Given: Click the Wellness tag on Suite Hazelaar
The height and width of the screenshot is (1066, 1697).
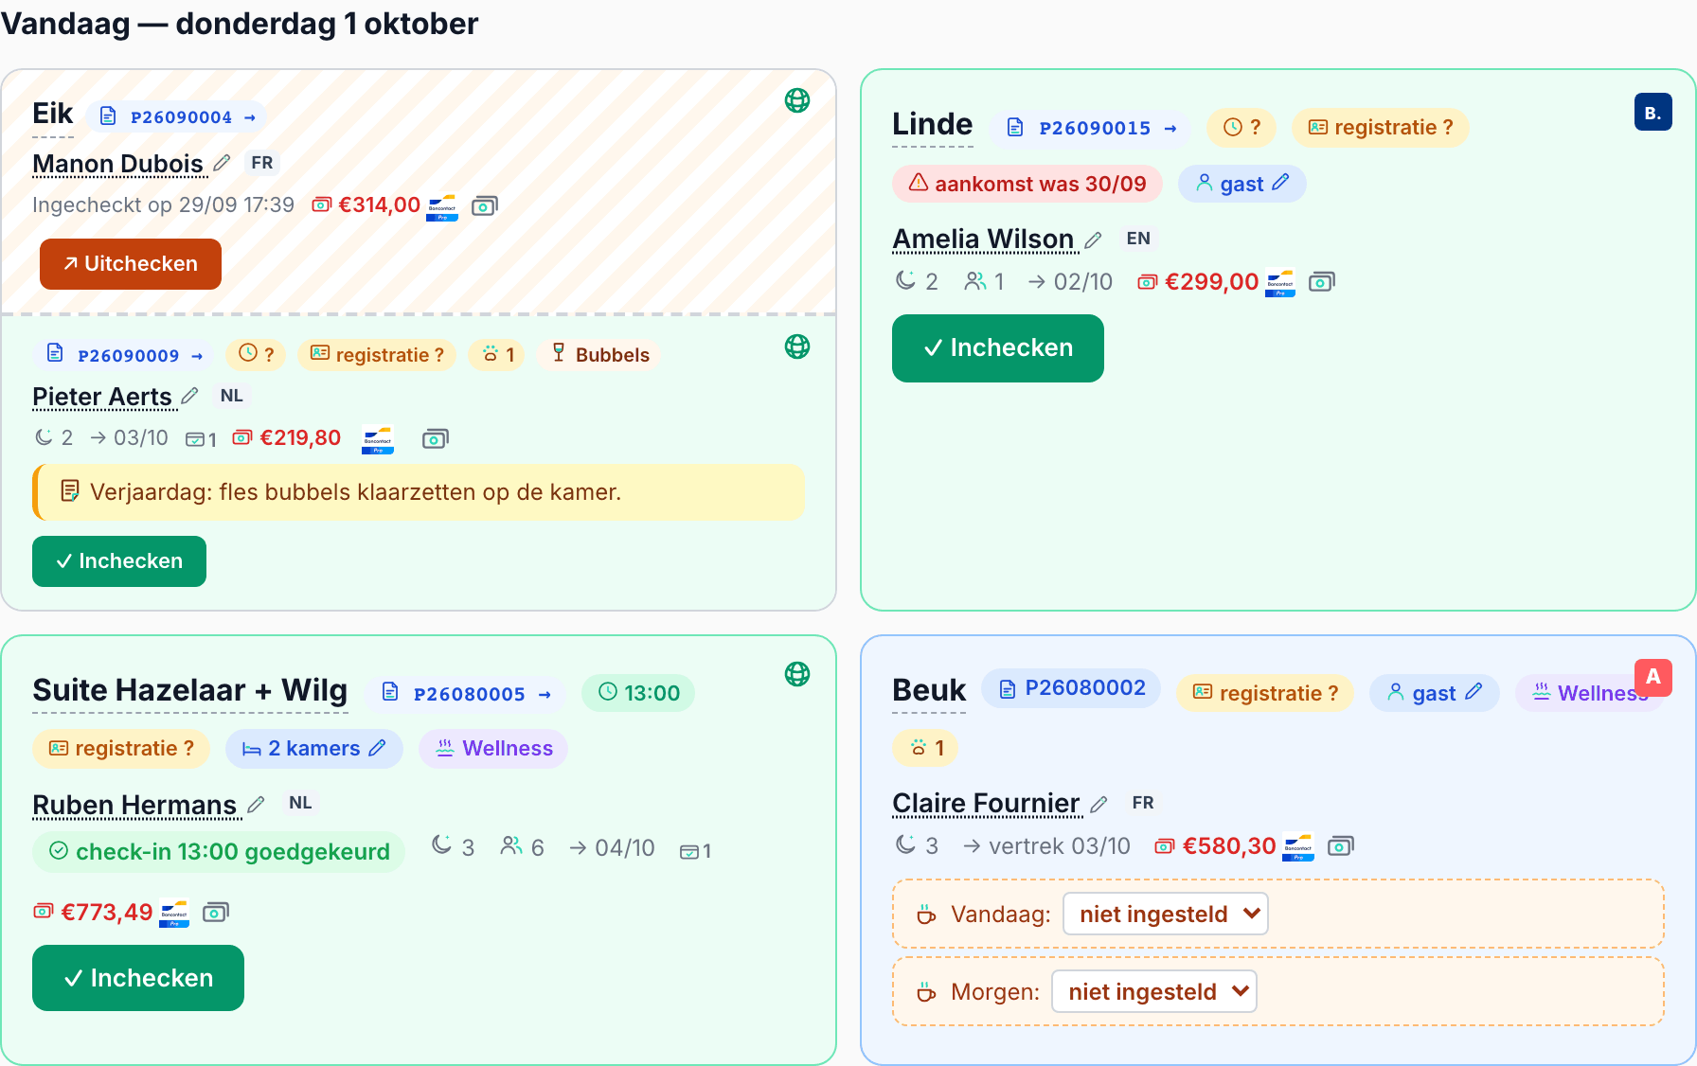Looking at the screenshot, I should click(493, 749).
